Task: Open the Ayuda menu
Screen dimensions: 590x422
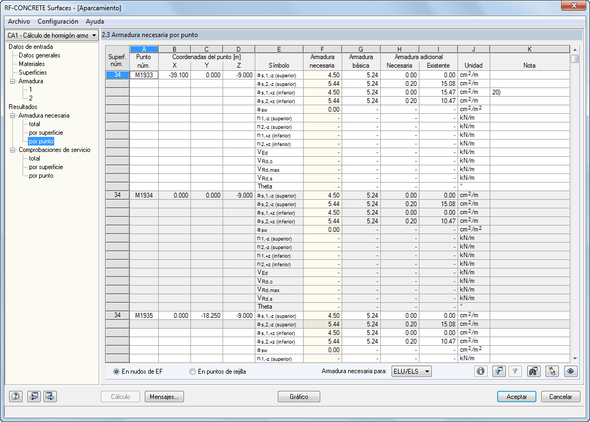Action: tap(95, 21)
